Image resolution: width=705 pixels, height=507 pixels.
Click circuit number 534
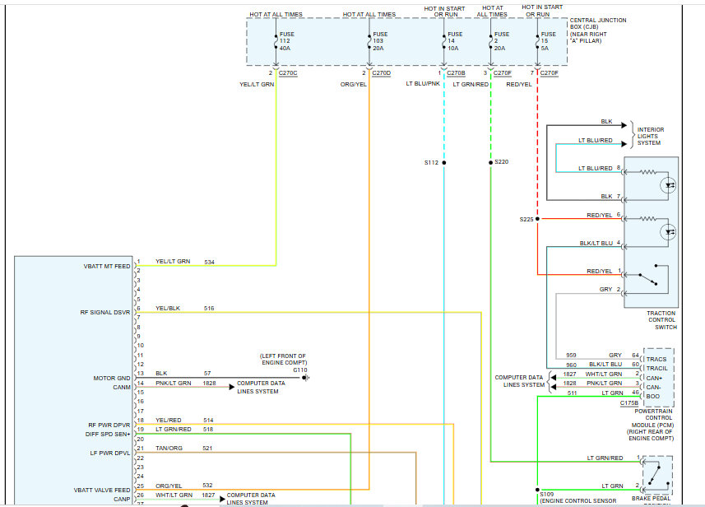[209, 262]
